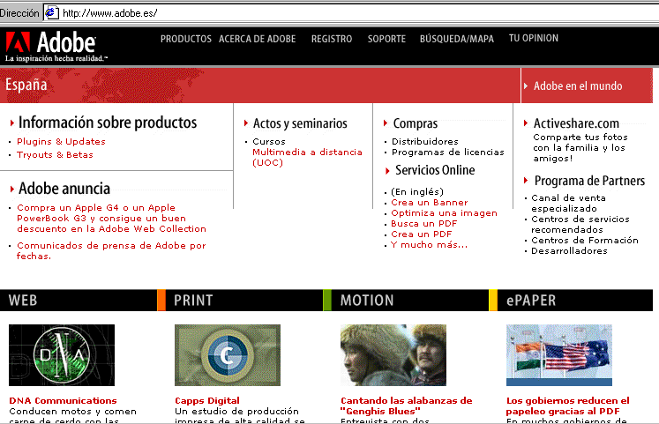Open the Canal de venta especializado link
The width and height of the screenshot is (659, 424).
pos(569,203)
